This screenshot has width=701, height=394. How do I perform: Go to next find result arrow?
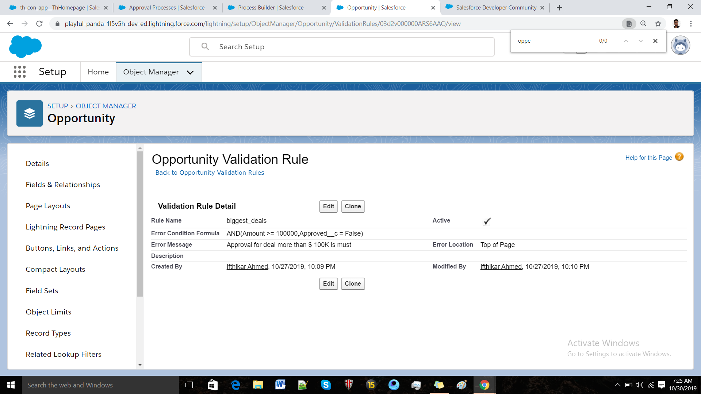point(640,41)
